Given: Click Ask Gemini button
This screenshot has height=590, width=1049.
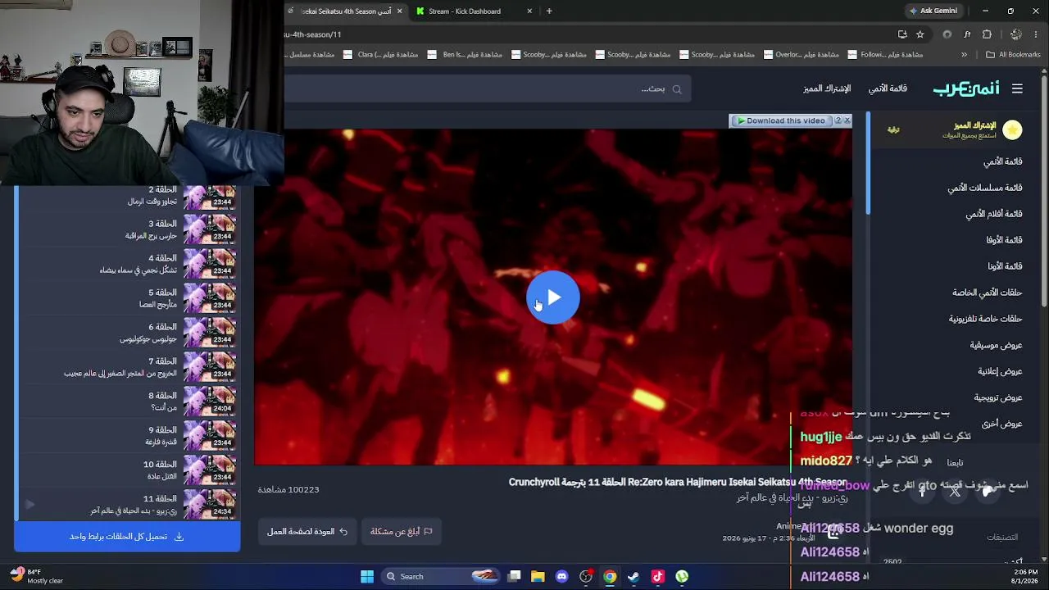Looking at the screenshot, I should [933, 11].
